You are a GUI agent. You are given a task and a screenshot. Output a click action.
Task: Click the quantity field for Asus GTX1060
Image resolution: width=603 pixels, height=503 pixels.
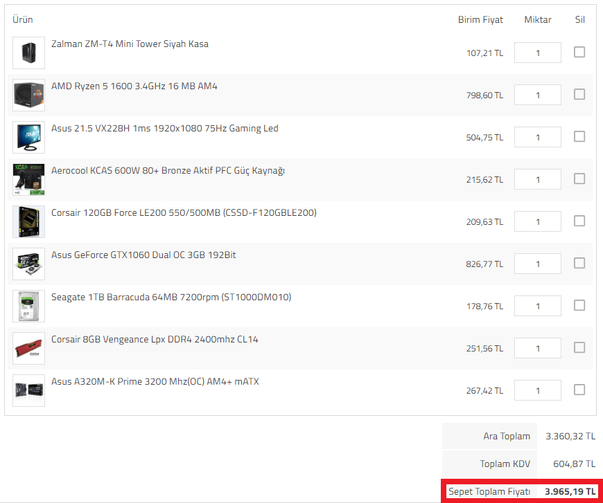538,264
